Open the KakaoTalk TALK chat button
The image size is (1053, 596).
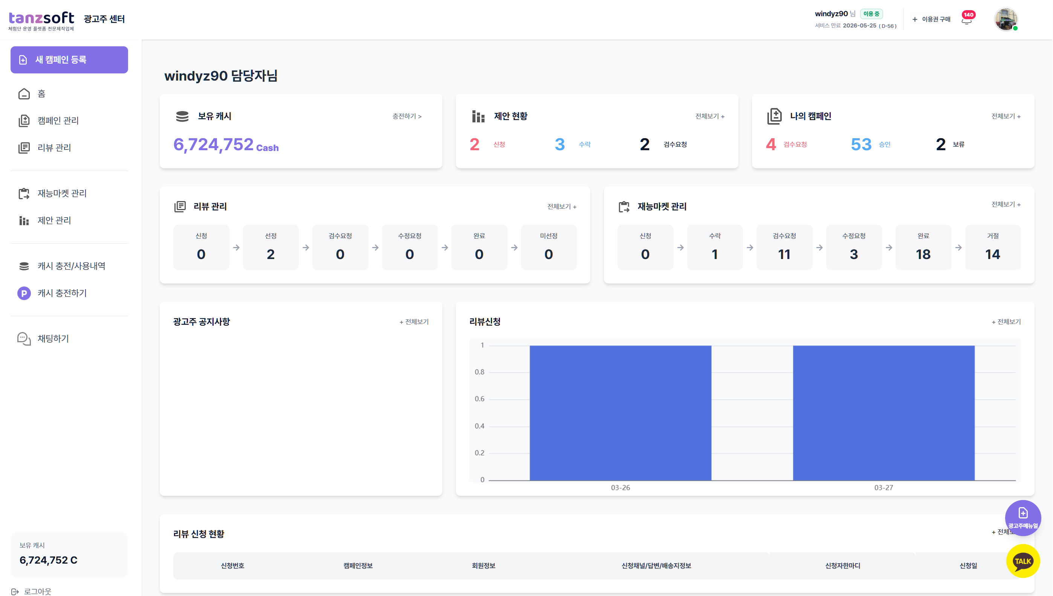[x=1023, y=561]
